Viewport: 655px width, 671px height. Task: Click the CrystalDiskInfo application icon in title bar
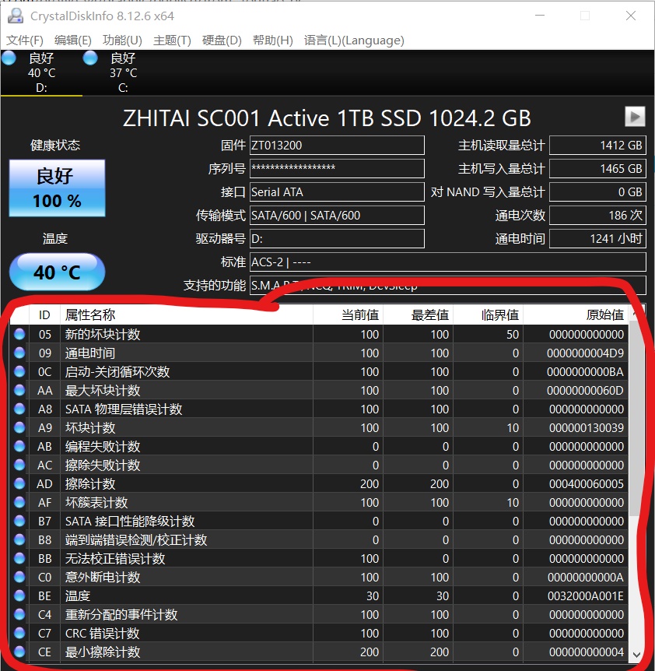(x=17, y=15)
